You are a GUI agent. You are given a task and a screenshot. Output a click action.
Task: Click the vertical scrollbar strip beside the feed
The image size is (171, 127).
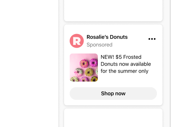[170, 63]
